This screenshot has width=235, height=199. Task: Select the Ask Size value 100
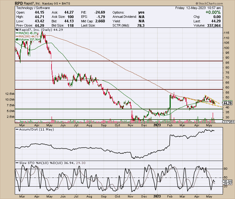70,17
